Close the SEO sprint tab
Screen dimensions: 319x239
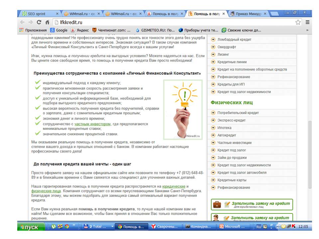[x=57, y=14]
